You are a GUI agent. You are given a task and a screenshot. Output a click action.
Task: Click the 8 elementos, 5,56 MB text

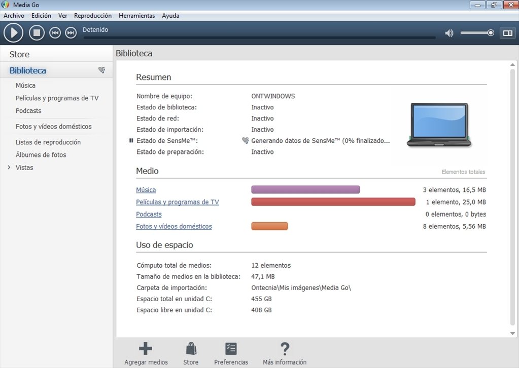point(454,226)
